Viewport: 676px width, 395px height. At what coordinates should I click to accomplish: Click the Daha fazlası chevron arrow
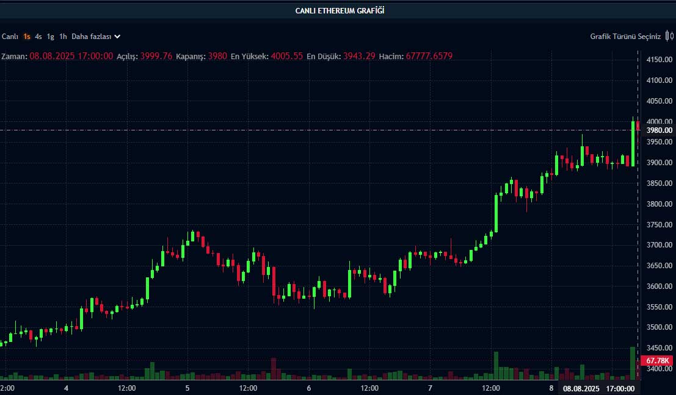pyautogui.click(x=117, y=37)
